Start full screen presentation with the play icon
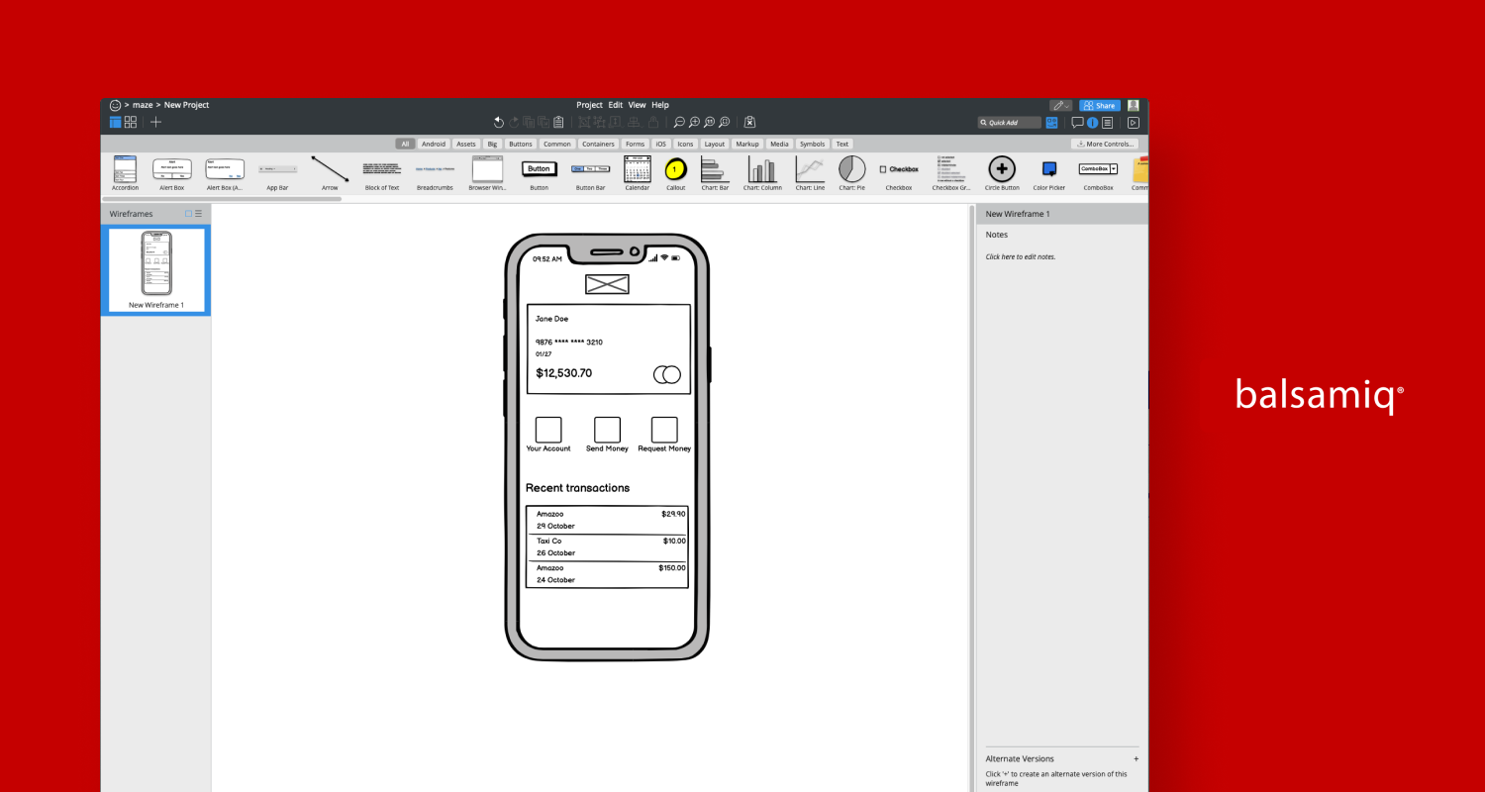The width and height of the screenshot is (1485, 792). coord(1134,123)
